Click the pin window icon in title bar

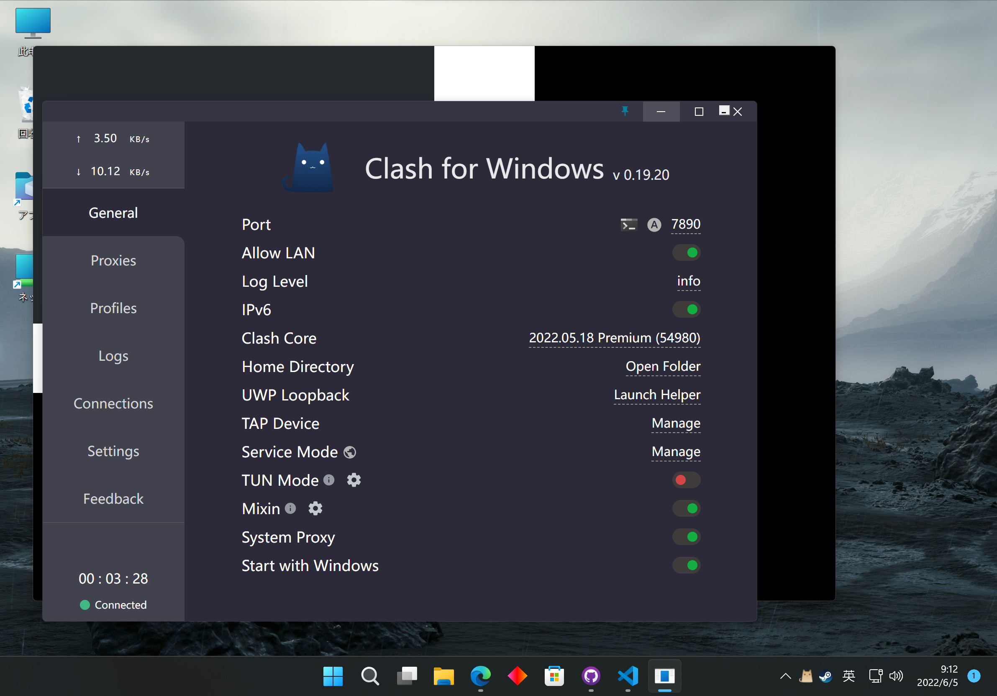click(x=625, y=111)
